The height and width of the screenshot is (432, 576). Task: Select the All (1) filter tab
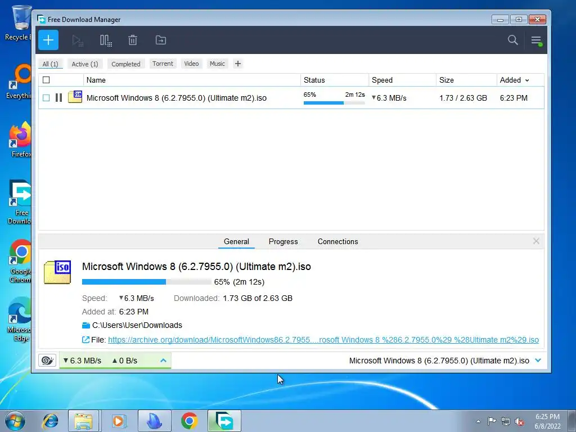click(x=50, y=64)
